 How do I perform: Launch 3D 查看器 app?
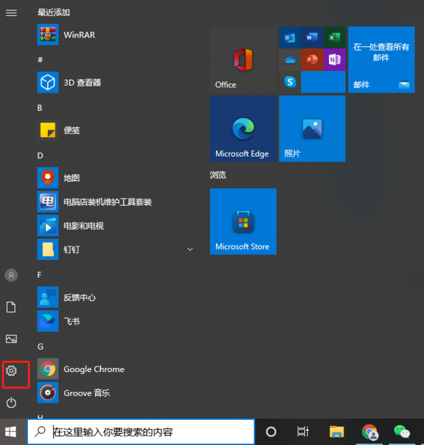[x=116, y=83]
